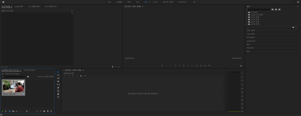Select the Track Select Forward tool
The image size is (301, 116).
pos(58,75)
